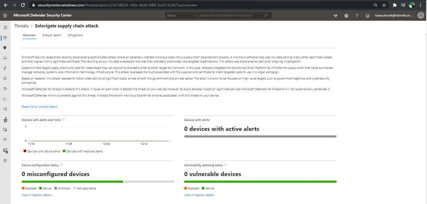This screenshot has width=427, height=204.
Task: Click the 0 misconfigured devices heading
Action: tap(55, 174)
